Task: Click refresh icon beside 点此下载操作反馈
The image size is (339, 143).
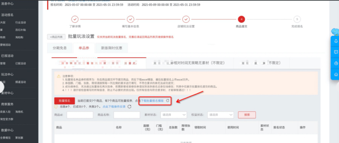Action: pyautogui.click(x=129, y=107)
